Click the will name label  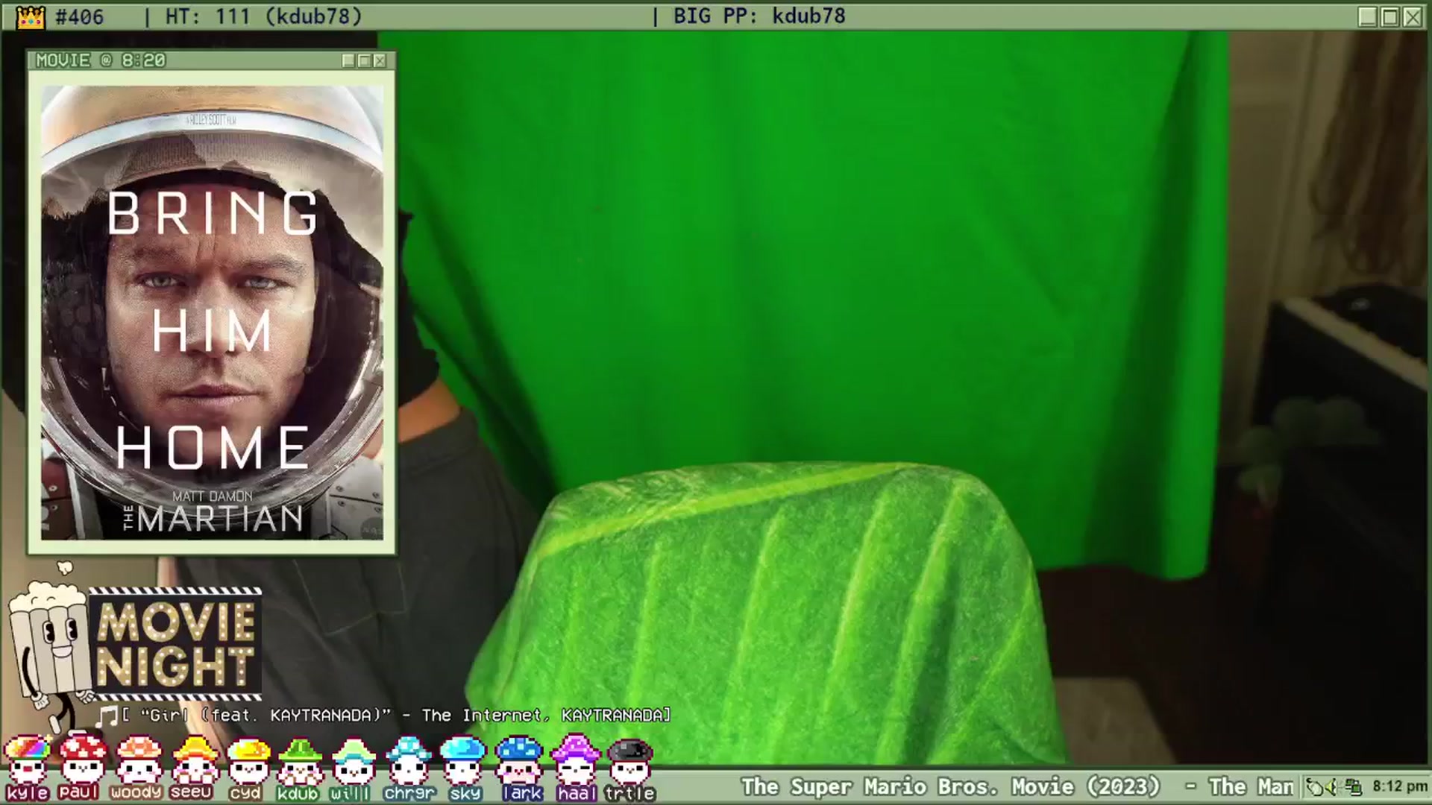[351, 794]
